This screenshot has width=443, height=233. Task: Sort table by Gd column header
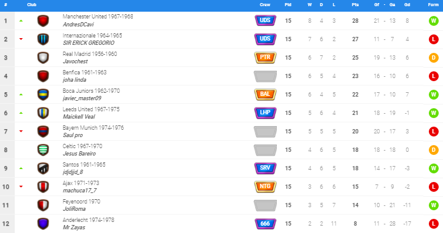click(x=407, y=5)
